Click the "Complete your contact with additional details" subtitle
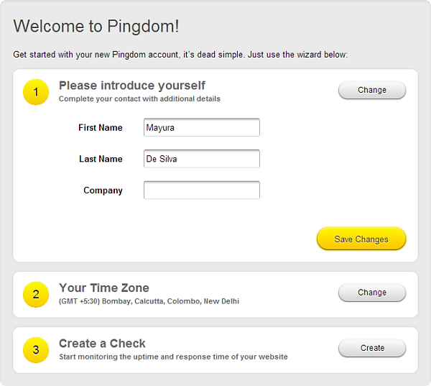The width and height of the screenshot is (431, 386). tap(139, 98)
